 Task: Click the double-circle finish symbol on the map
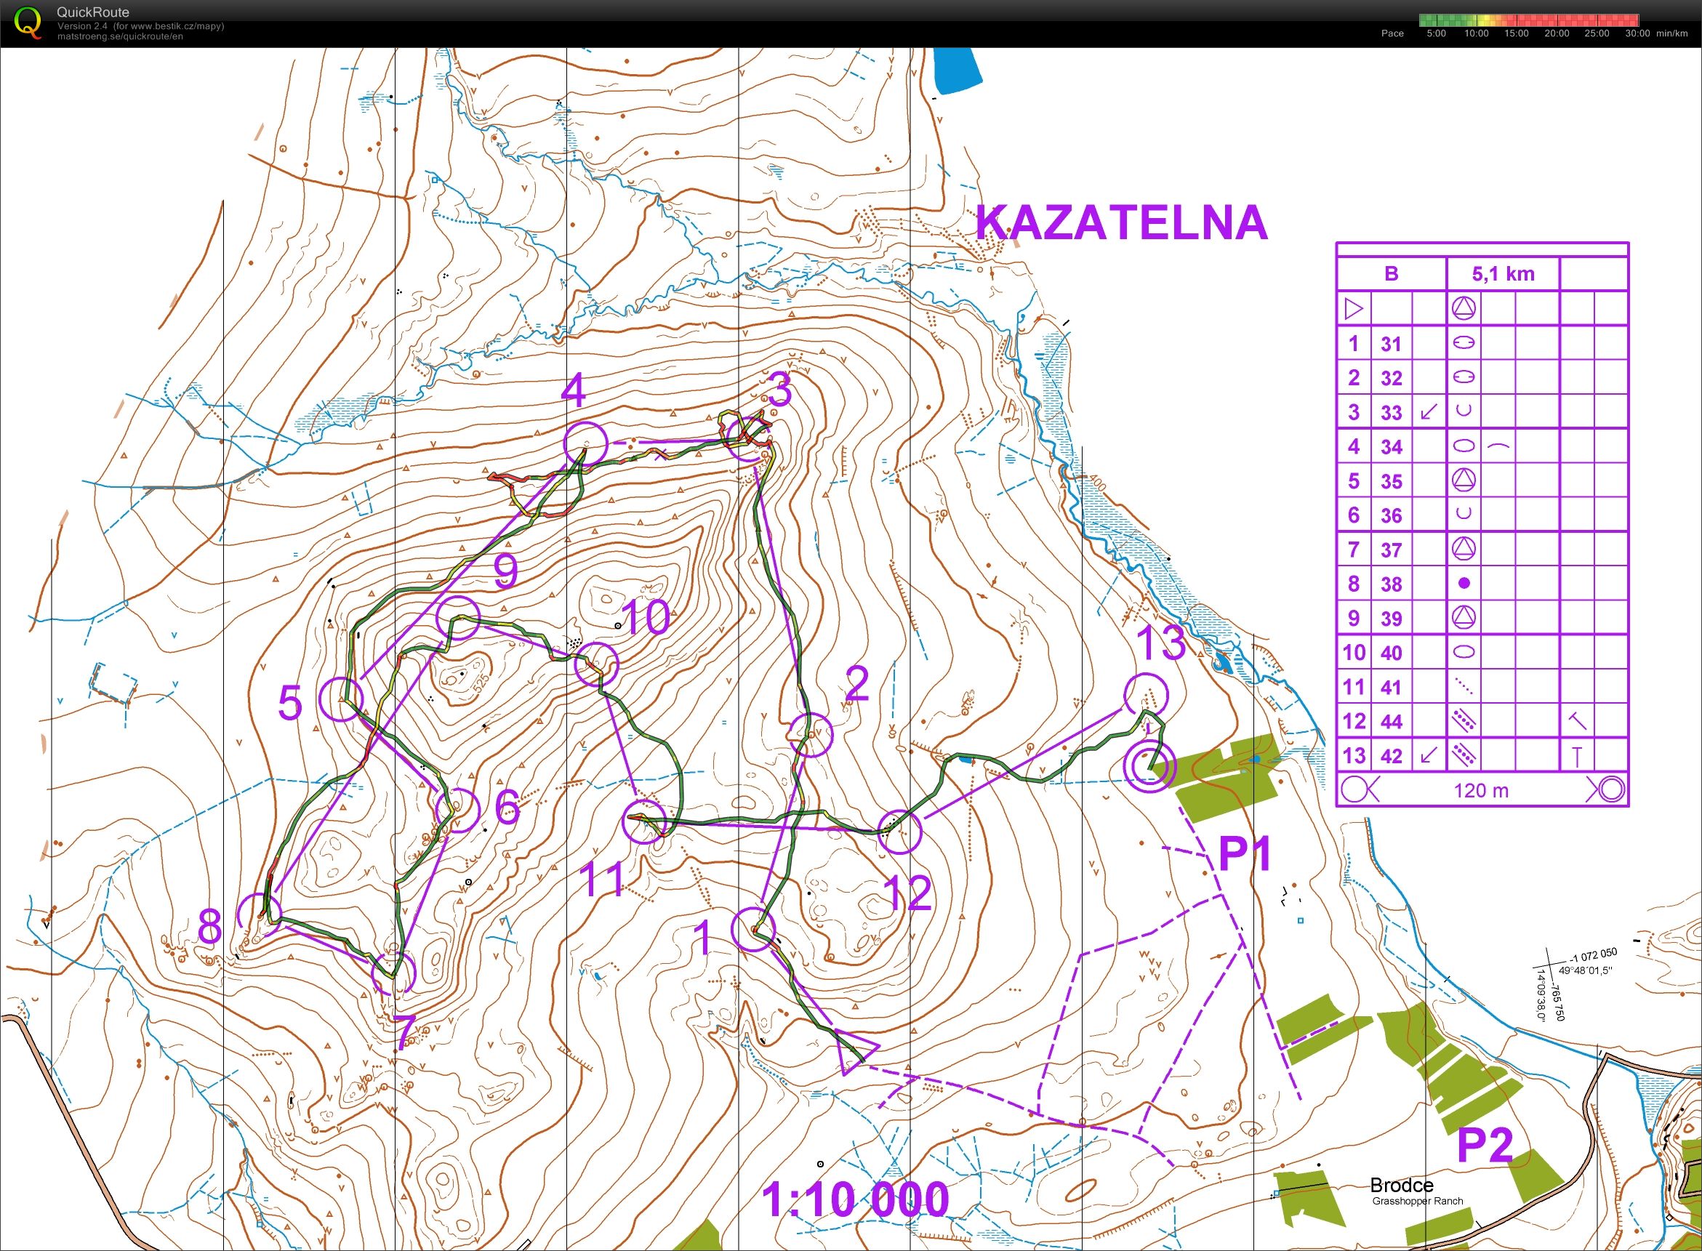[1150, 766]
